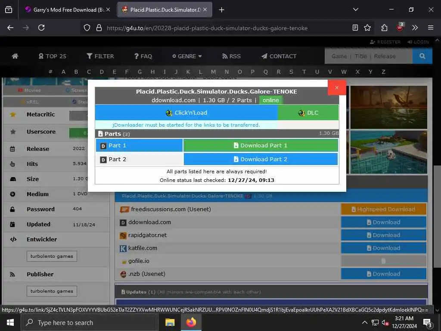Open the sunset hammock screenshot thumbnail

pyautogui.click(x=389, y=107)
